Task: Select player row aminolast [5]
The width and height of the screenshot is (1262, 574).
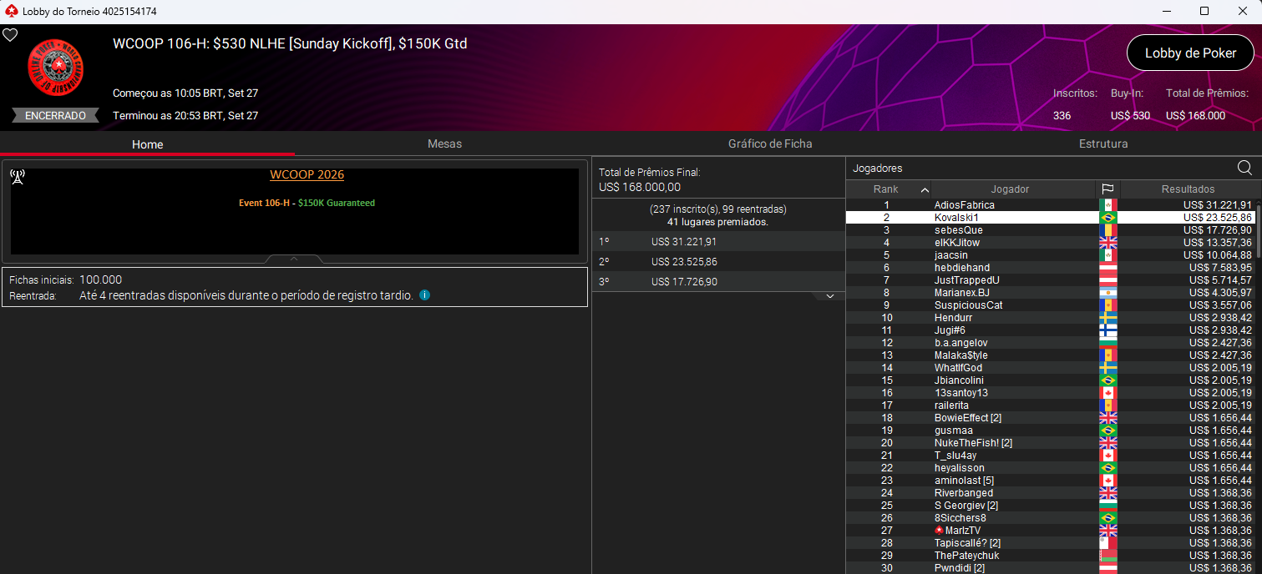Action: pyautogui.click(x=1051, y=481)
